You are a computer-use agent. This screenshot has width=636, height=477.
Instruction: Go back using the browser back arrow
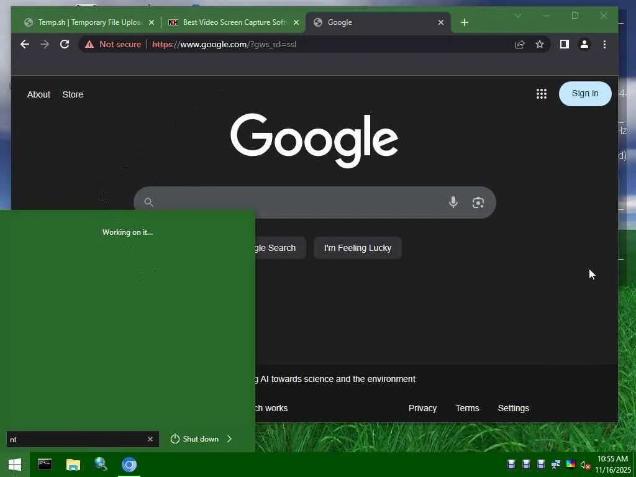click(25, 44)
